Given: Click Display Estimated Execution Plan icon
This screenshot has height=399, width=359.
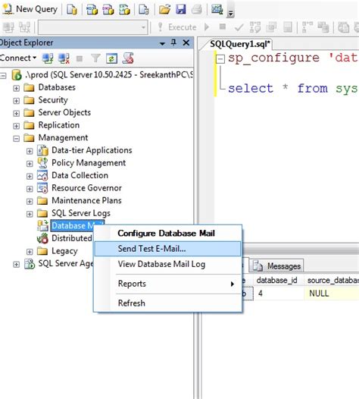Looking at the screenshot, I should [255, 27].
